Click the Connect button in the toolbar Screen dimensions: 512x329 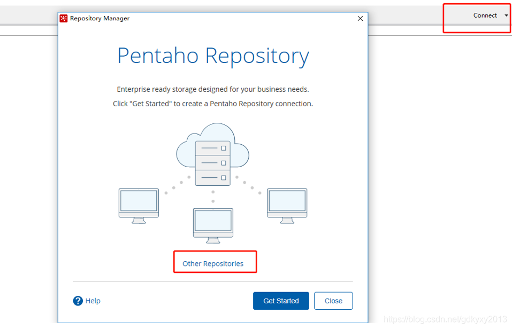pyautogui.click(x=485, y=15)
